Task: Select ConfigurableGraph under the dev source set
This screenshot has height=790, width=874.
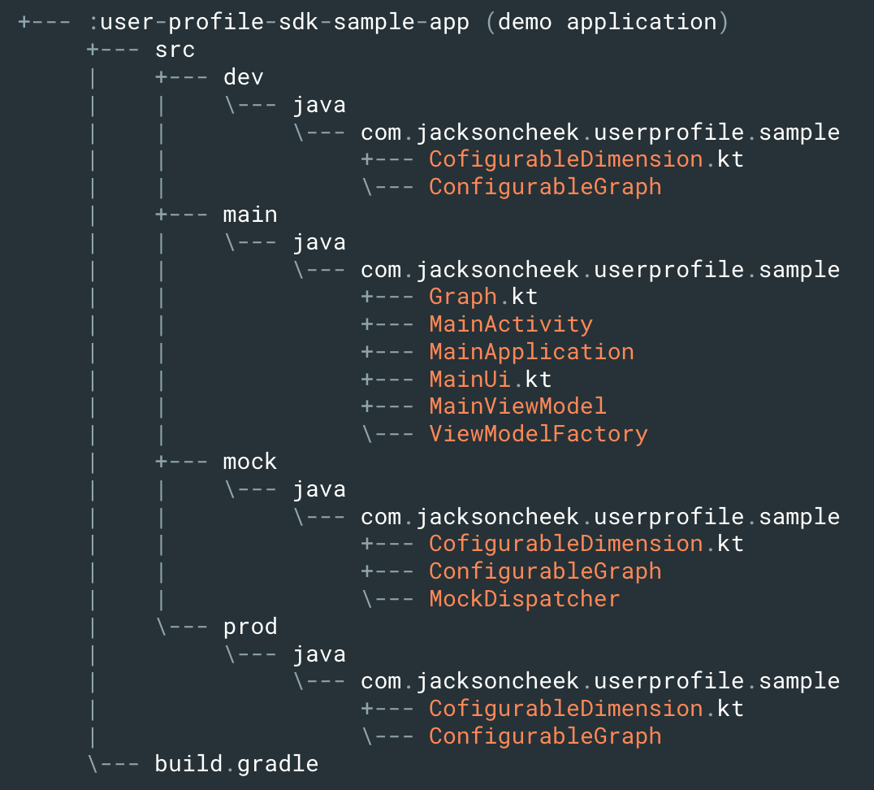Action: [x=545, y=186]
